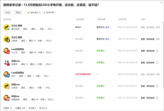Click 复制链接 for the 网易号 row
This screenshot has height=111, width=164.
[150, 63]
